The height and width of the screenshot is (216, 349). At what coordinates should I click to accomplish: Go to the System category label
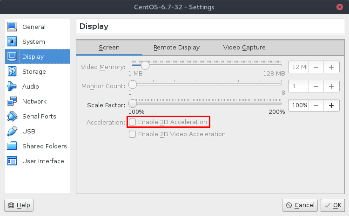[x=34, y=42]
